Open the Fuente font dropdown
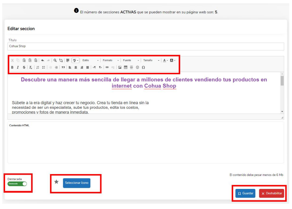The image size is (292, 209). pyautogui.click(x=131, y=60)
